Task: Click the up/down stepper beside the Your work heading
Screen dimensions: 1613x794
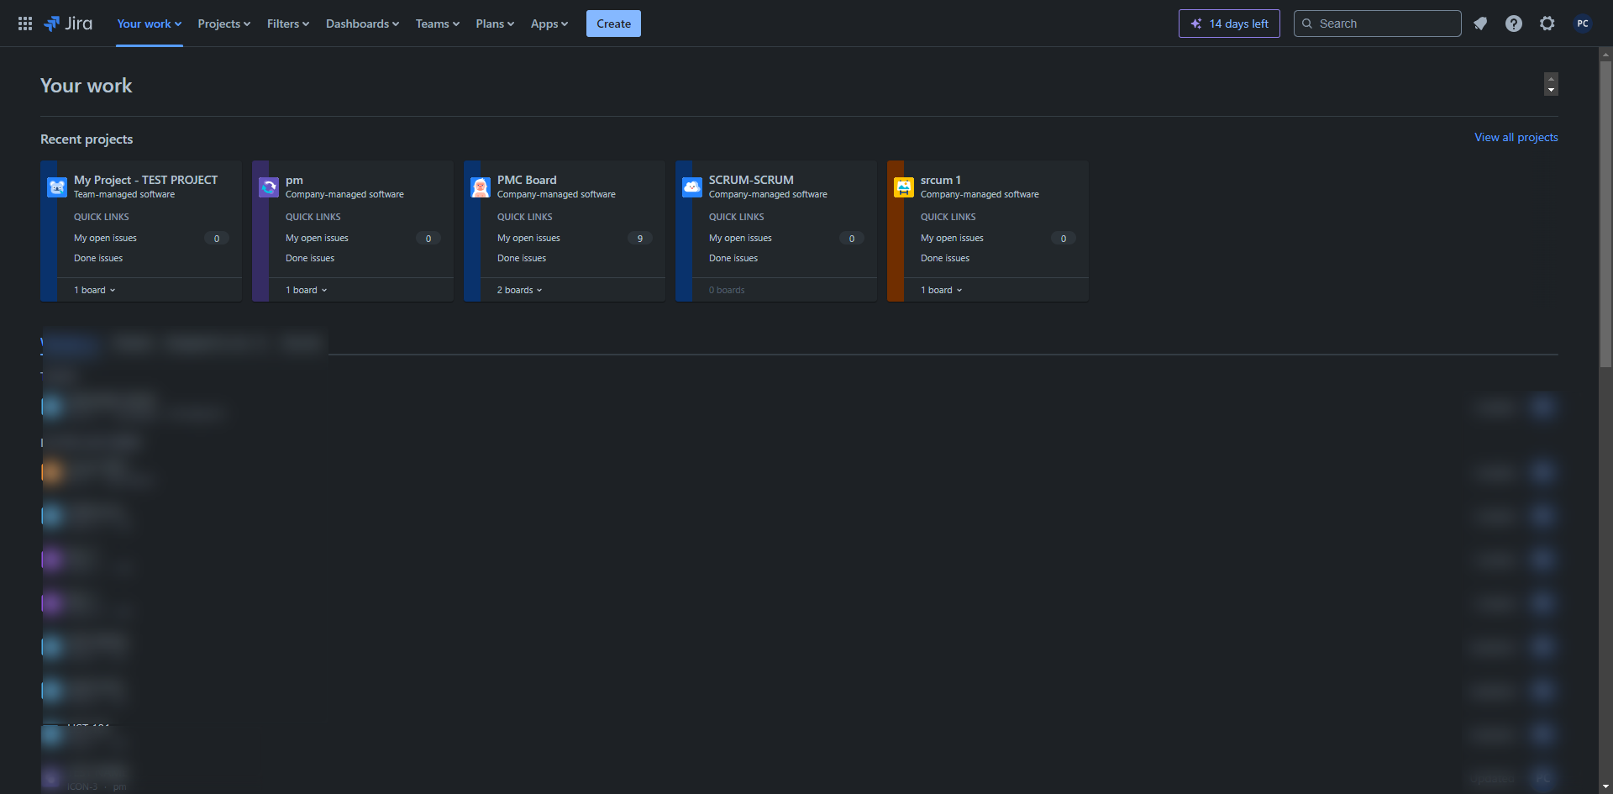Action: tap(1551, 84)
